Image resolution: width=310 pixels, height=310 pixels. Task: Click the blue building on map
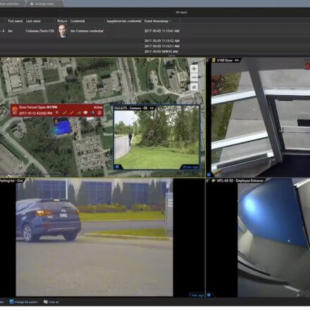(x=63, y=128)
